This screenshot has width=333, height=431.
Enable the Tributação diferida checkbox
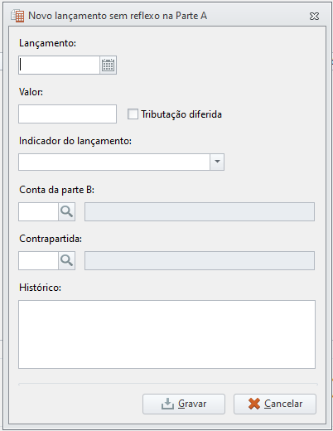(x=133, y=114)
